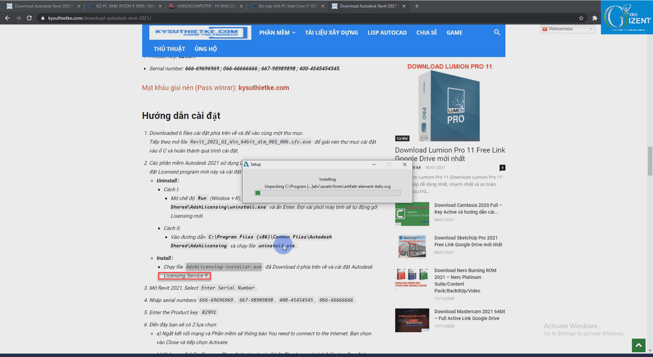Viewport: 653px width, 357px height.
Task: Click the scroll-to-top arrow button
Action: coord(639,345)
